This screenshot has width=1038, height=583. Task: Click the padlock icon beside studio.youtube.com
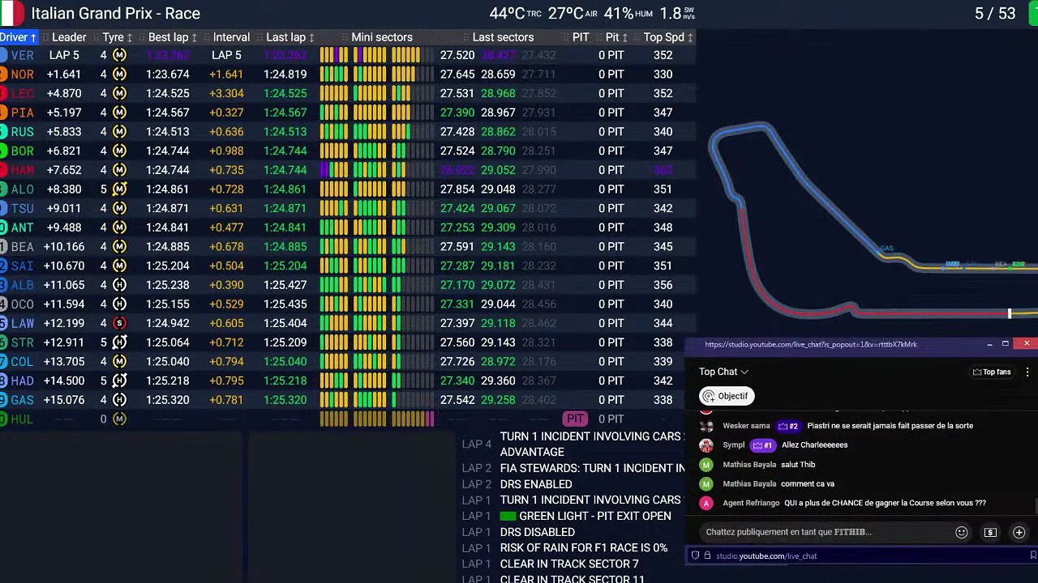707,555
